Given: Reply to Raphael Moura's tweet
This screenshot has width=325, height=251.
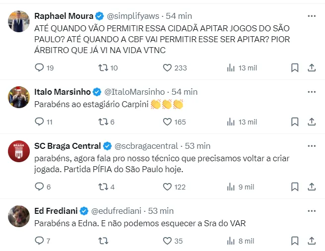Looking at the screenshot, I should tap(40, 67).
